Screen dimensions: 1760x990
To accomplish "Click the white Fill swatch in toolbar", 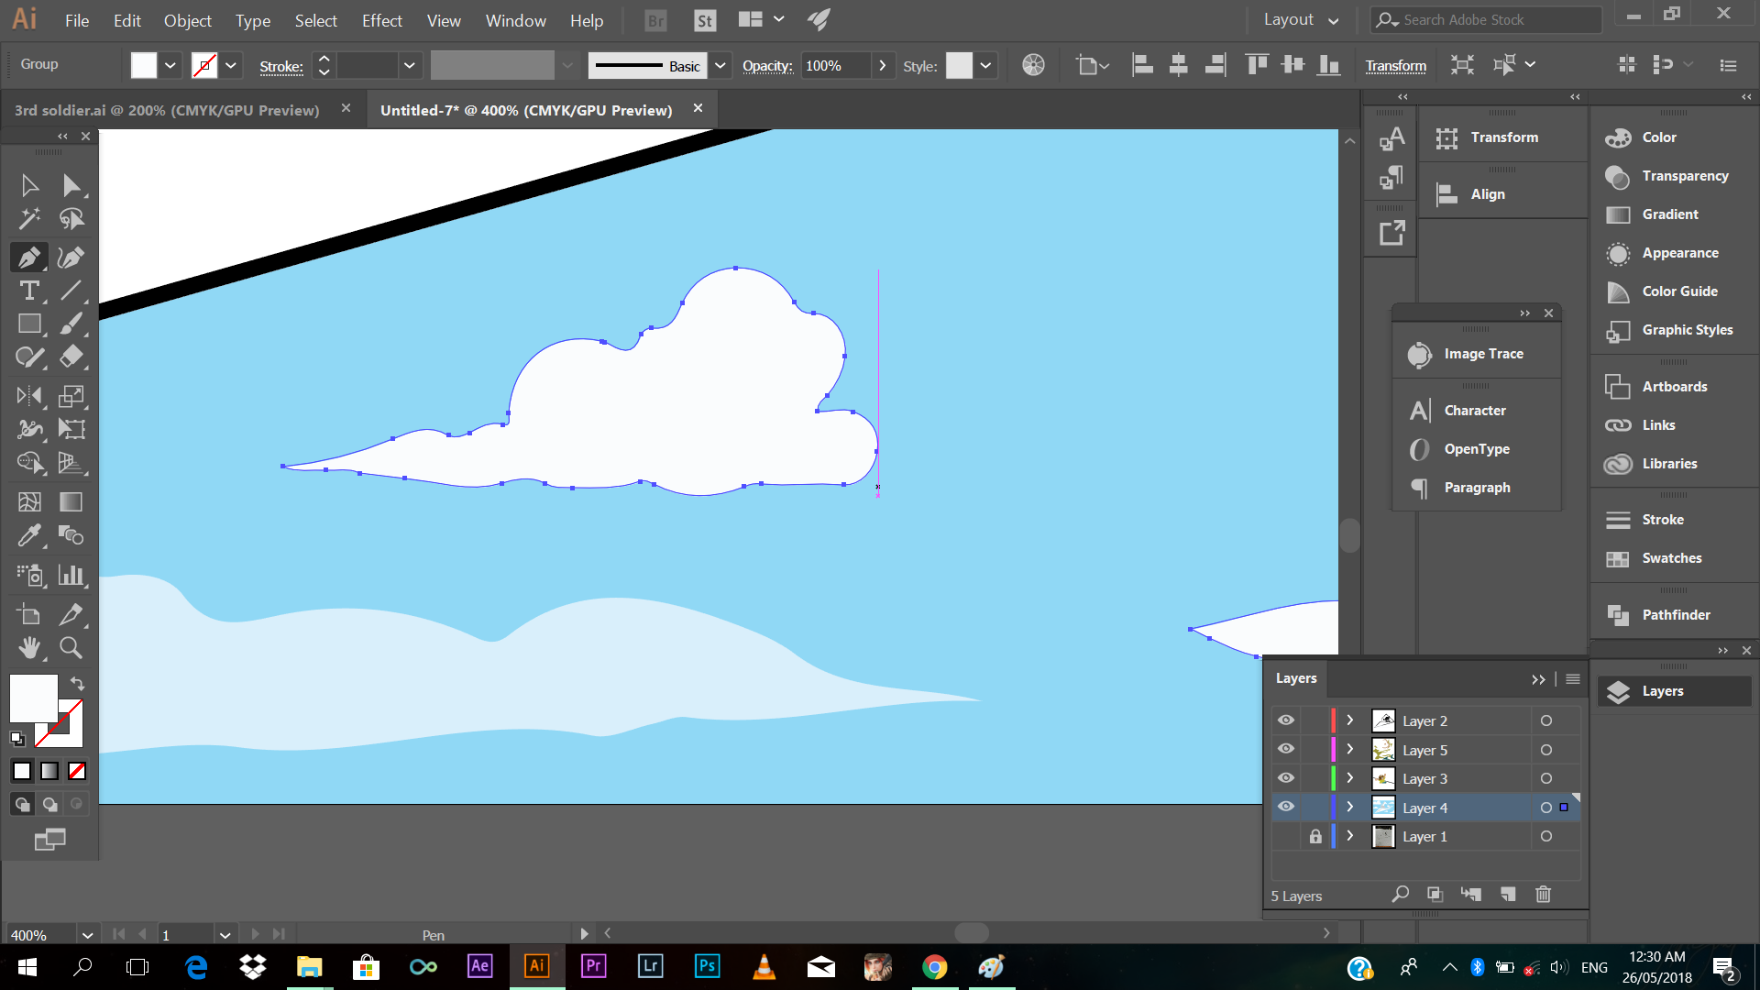I will (x=33, y=698).
